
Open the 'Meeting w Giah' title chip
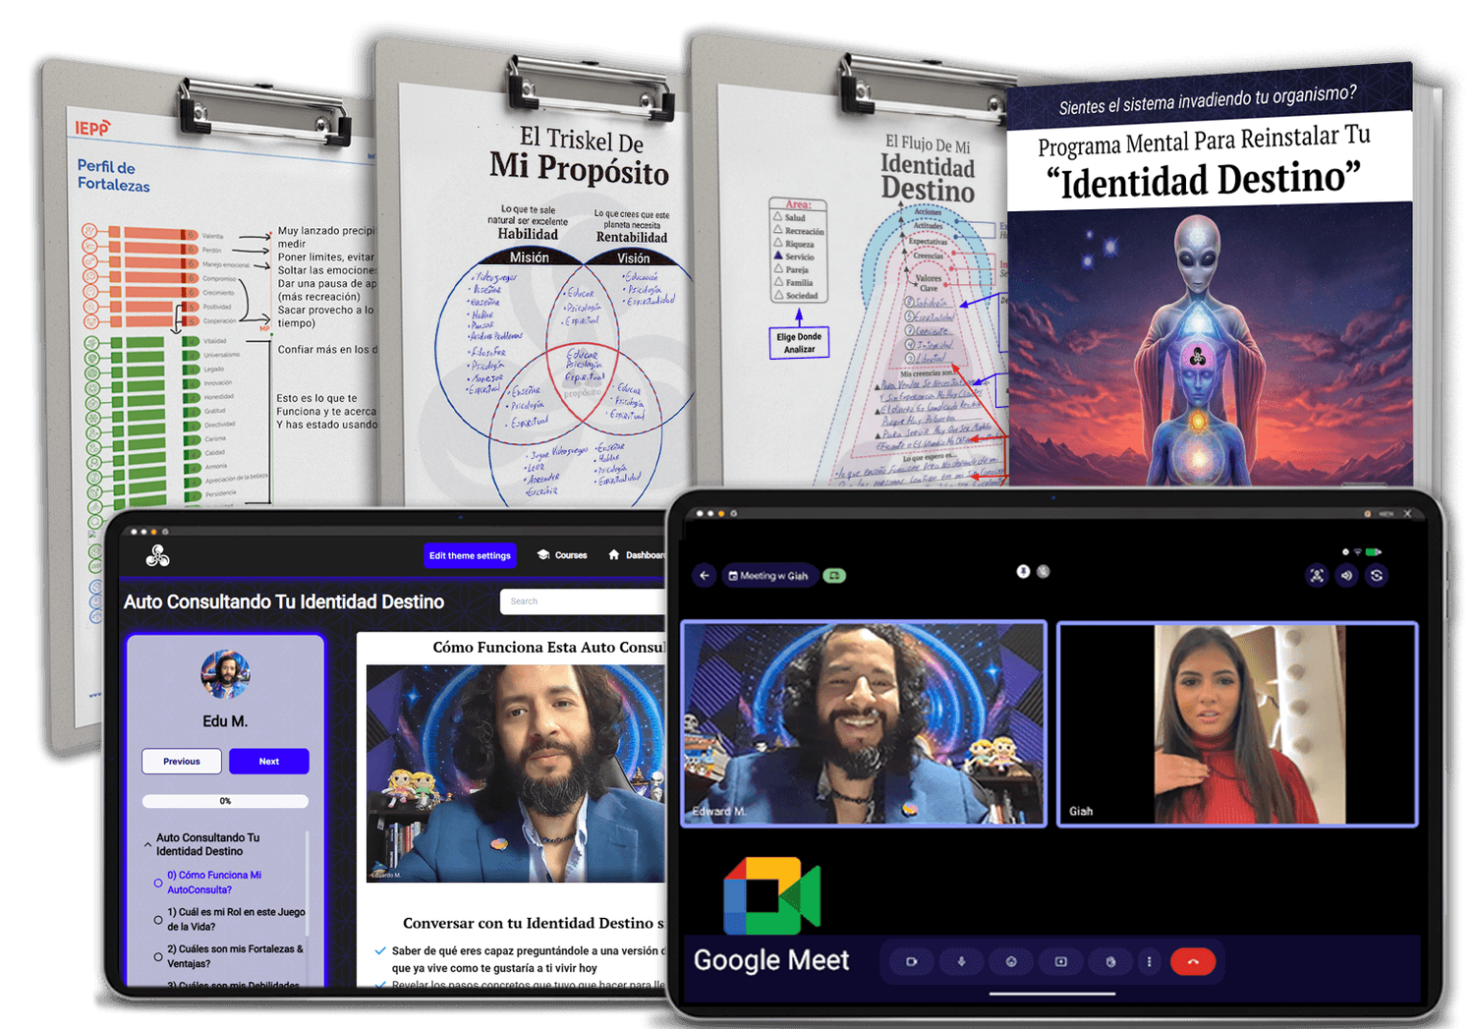[x=770, y=576]
